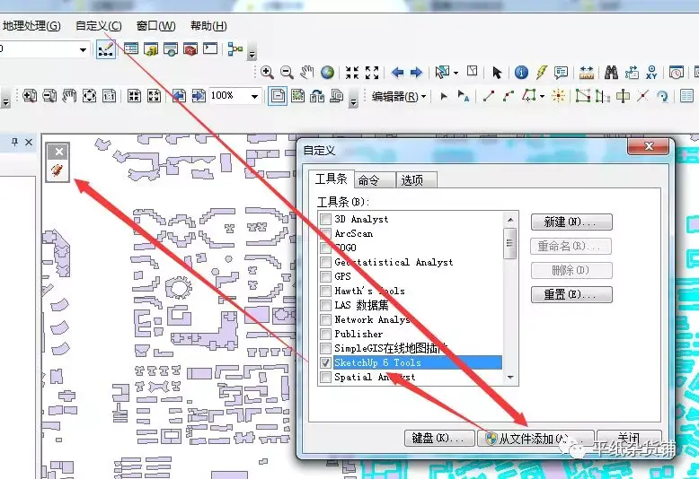Image resolution: width=699 pixels, height=479 pixels.
Task: Click the layout Zoom to 100% (1:1) icon
Action: [110, 96]
